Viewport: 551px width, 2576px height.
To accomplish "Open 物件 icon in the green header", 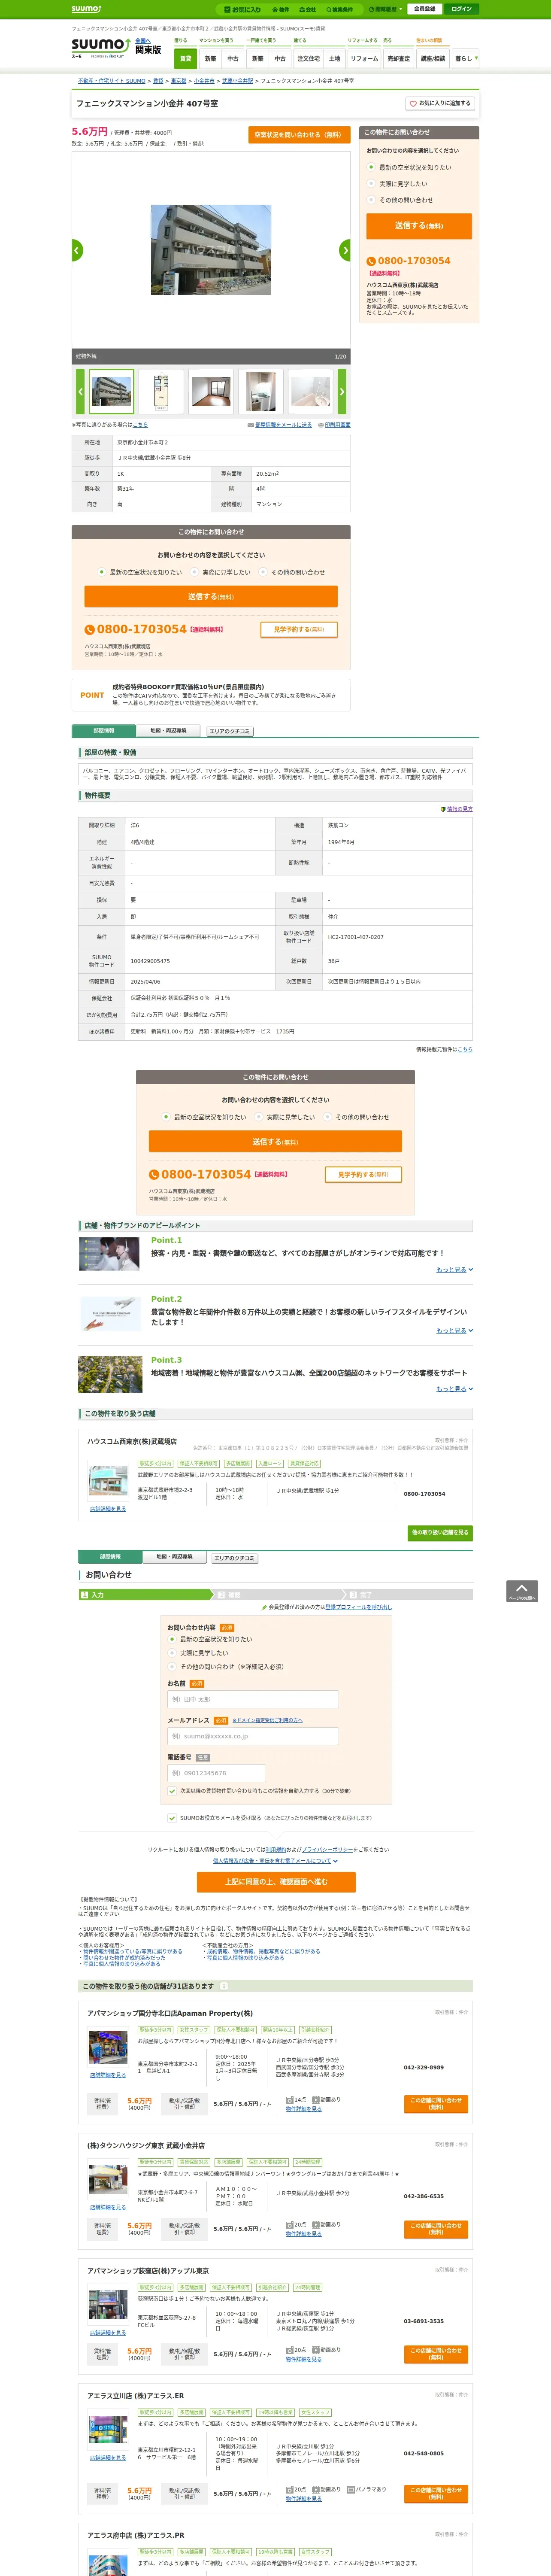I will click(281, 9).
